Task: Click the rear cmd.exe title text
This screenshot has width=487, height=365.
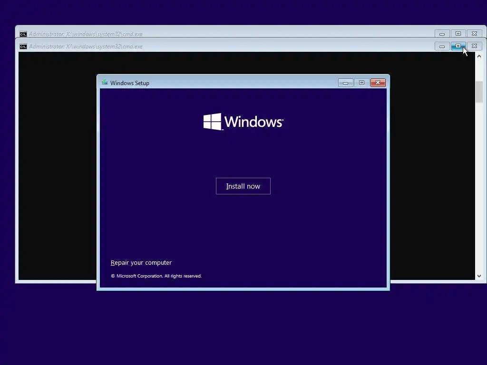Action: [86, 34]
